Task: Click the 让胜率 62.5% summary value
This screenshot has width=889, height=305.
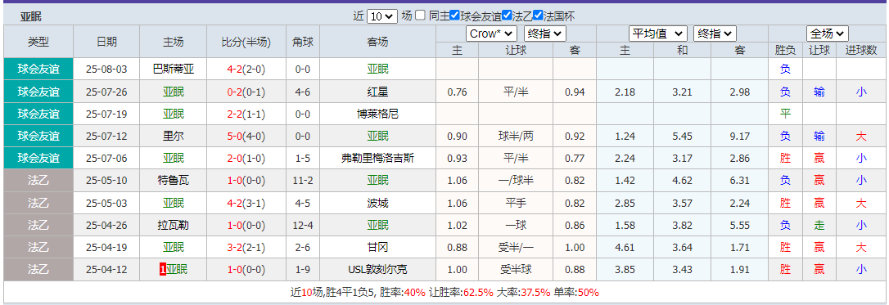Action: pyautogui.click(x=479, y=293)
